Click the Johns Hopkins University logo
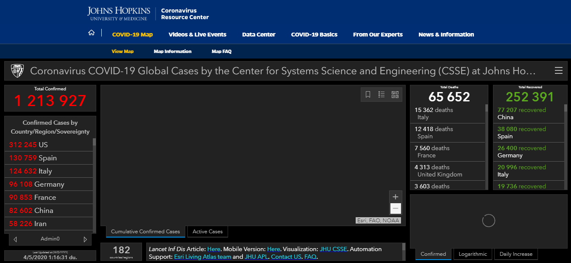Image resolution: width=571 pixels, height=263 pixels. [x=118, y=14]
